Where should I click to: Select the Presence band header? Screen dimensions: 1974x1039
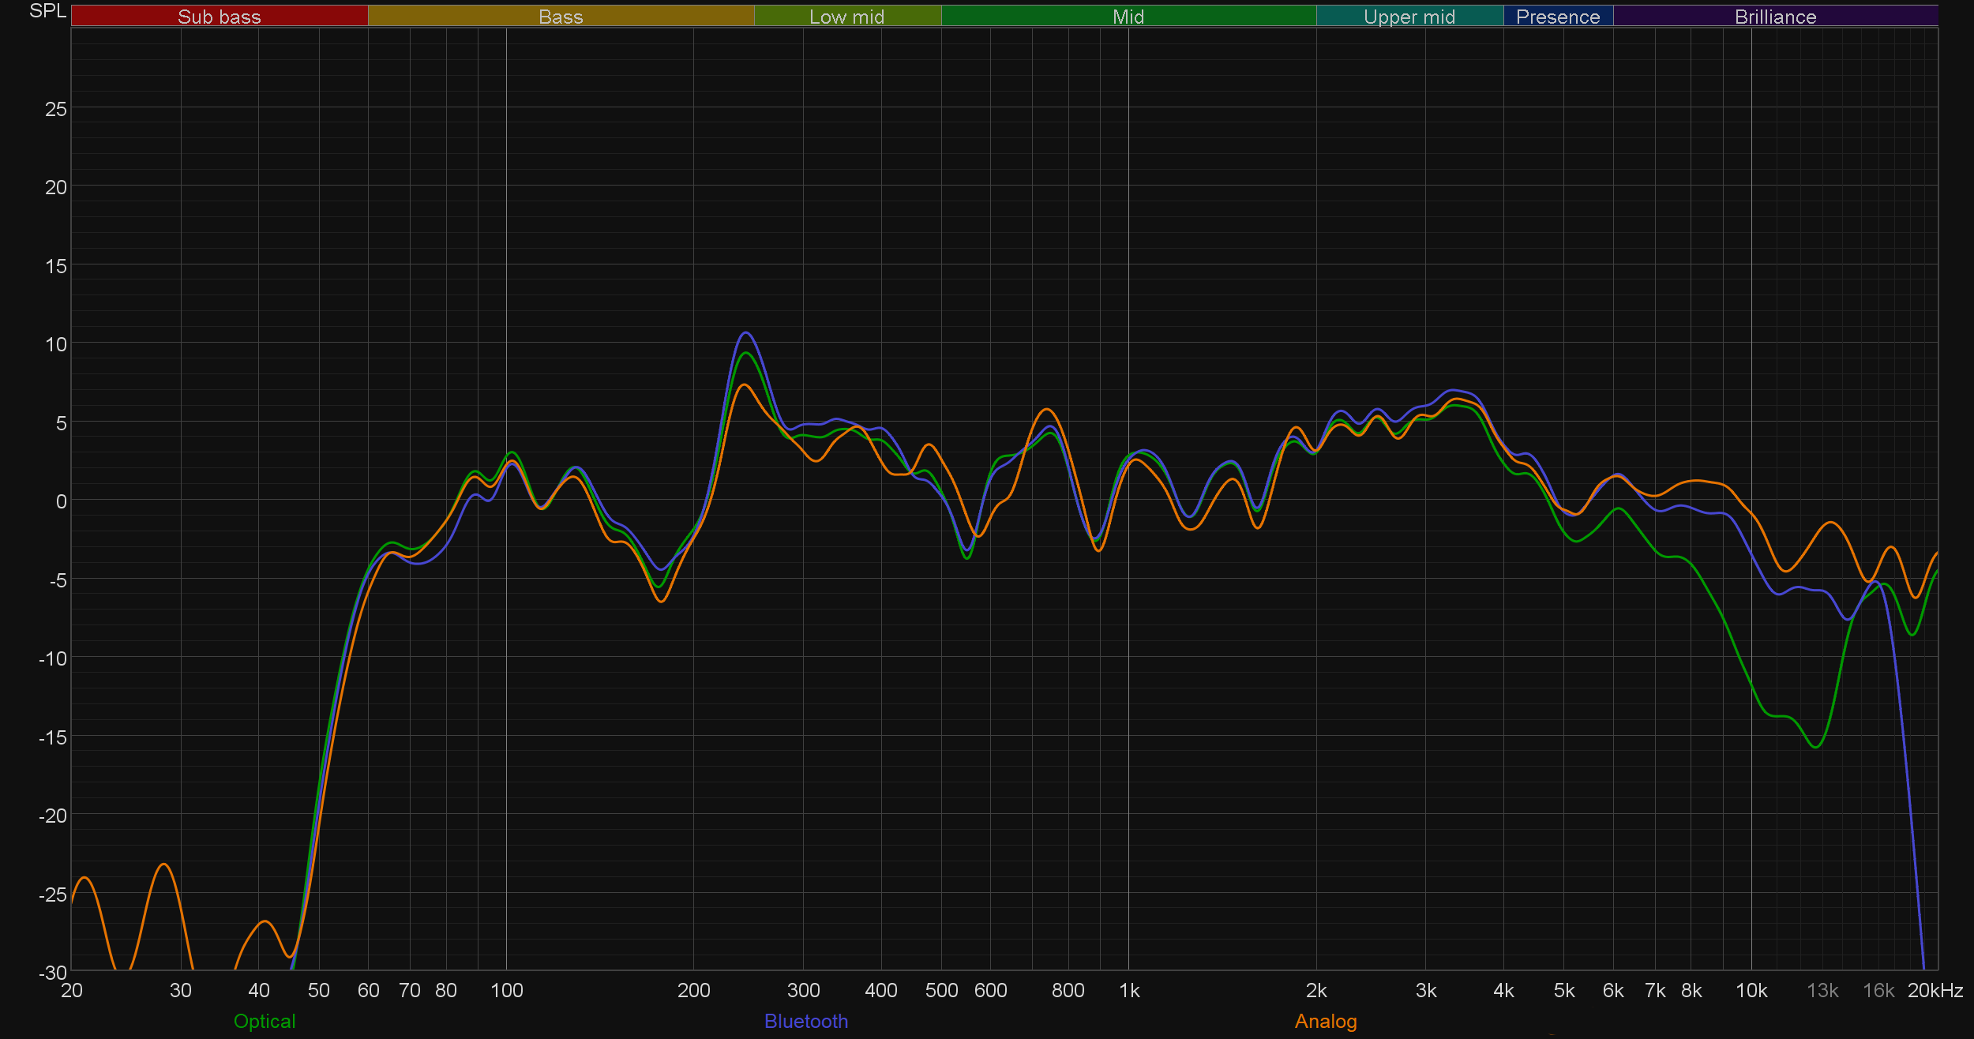tap(1557, 17)
